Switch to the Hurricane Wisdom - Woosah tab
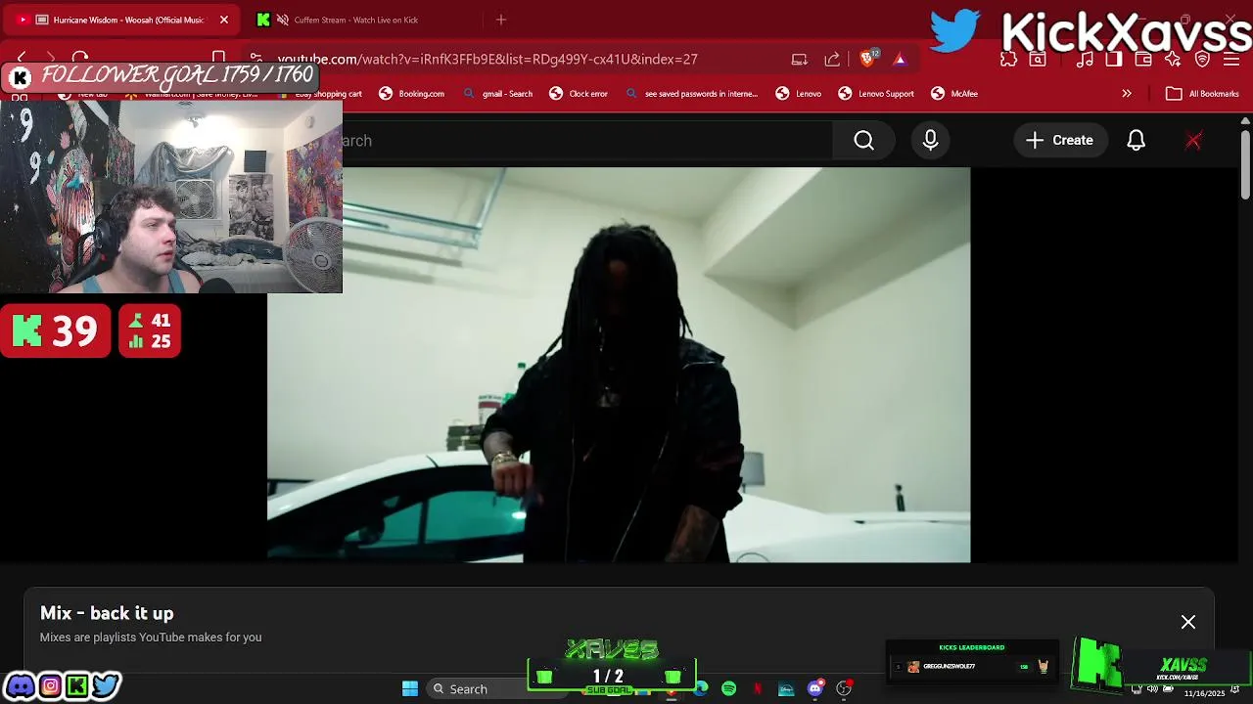 click(x=122, y=20)
